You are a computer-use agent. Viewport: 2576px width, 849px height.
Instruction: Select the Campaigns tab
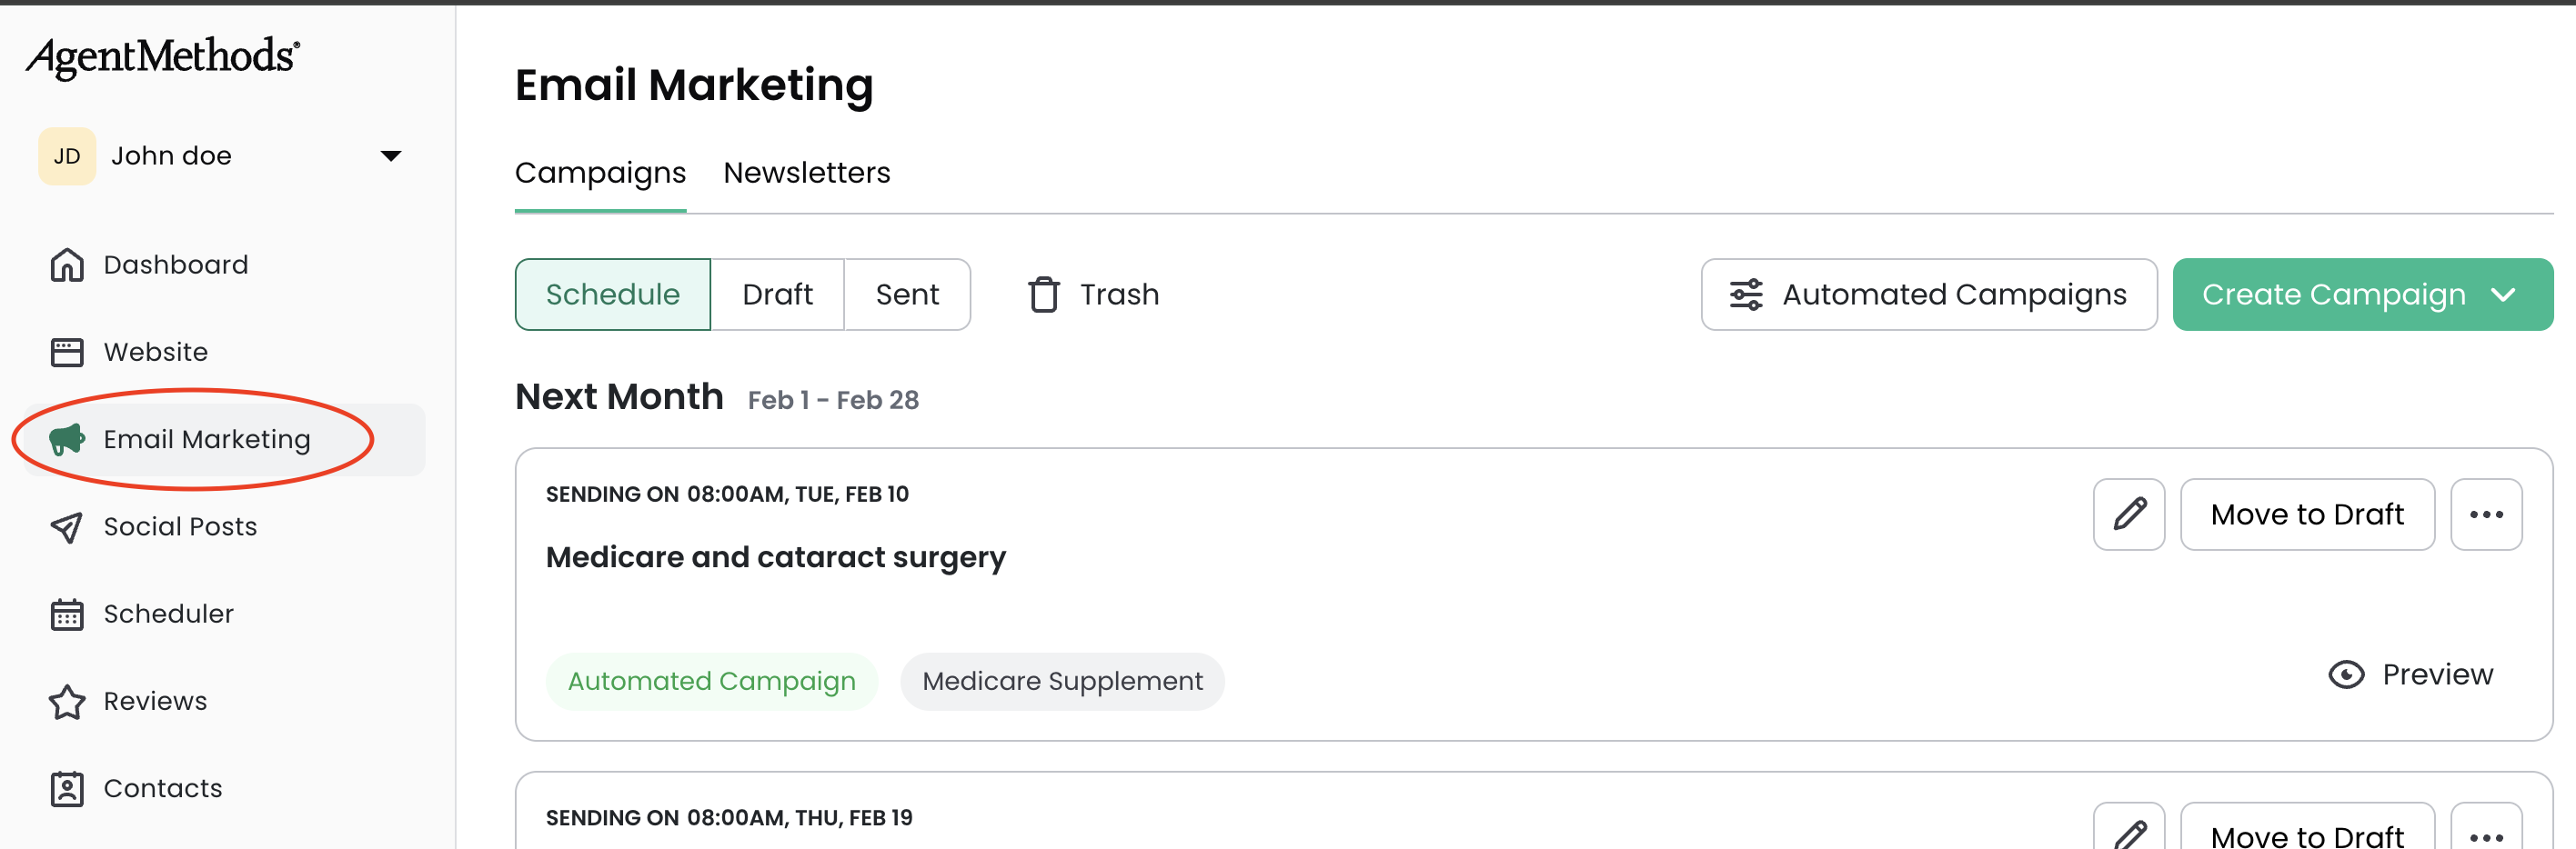(600, 173)
